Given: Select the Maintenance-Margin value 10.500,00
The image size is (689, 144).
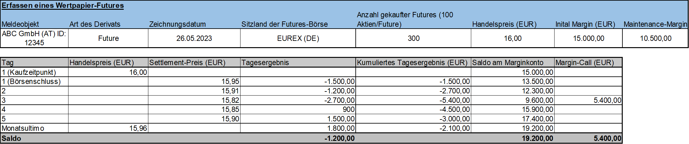Looking at the screenshot, I should pyautogui.click(x=656, y=38).
